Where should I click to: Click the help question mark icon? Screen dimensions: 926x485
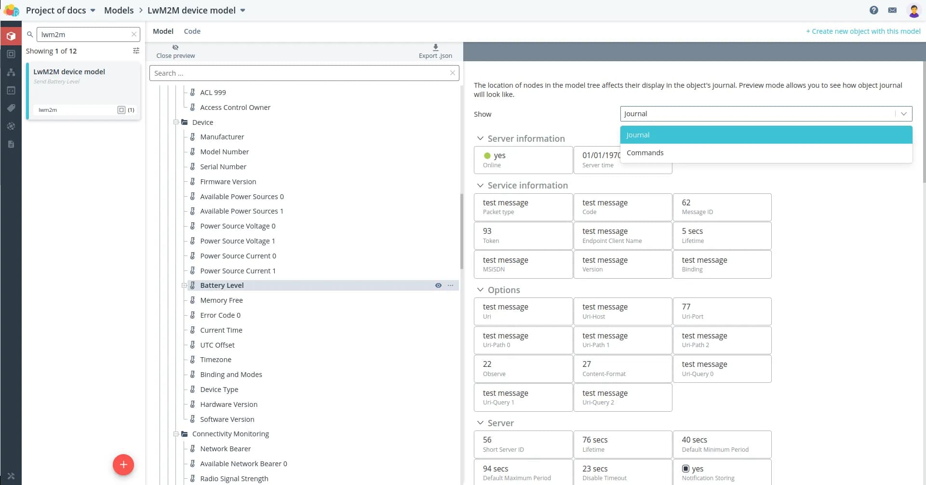873,10
